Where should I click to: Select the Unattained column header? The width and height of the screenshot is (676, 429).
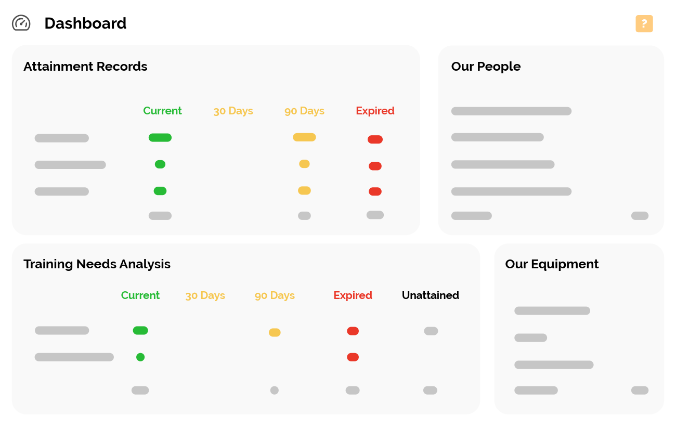coord(430,295)
